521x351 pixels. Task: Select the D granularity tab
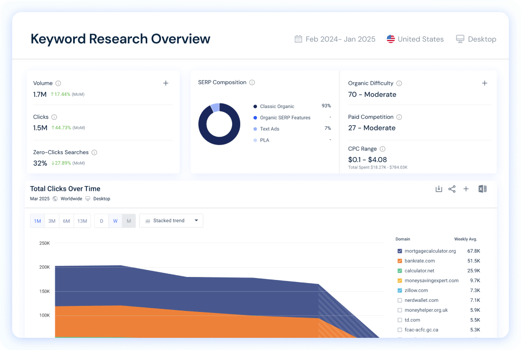coord(101,220)
